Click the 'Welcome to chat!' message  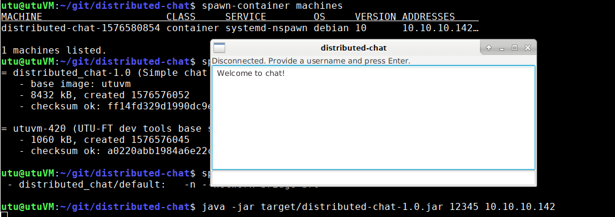coord(251,73)
